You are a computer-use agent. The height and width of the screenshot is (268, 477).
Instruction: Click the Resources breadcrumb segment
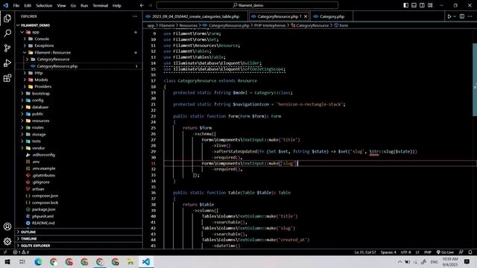pyautogui.click(x=188, y=25)
